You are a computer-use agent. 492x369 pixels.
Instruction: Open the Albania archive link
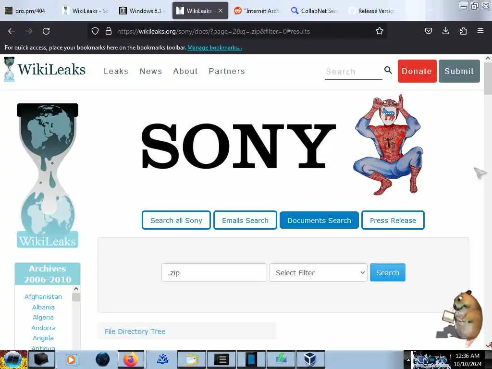click(x=43, y=307)
